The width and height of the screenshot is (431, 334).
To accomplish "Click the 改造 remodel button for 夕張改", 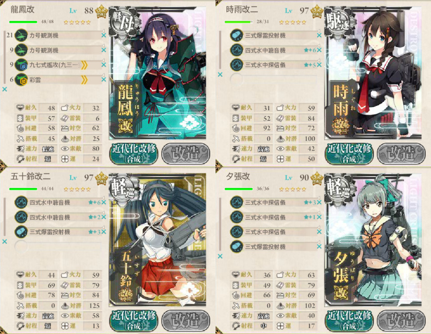I will click(x=401, y=320).
